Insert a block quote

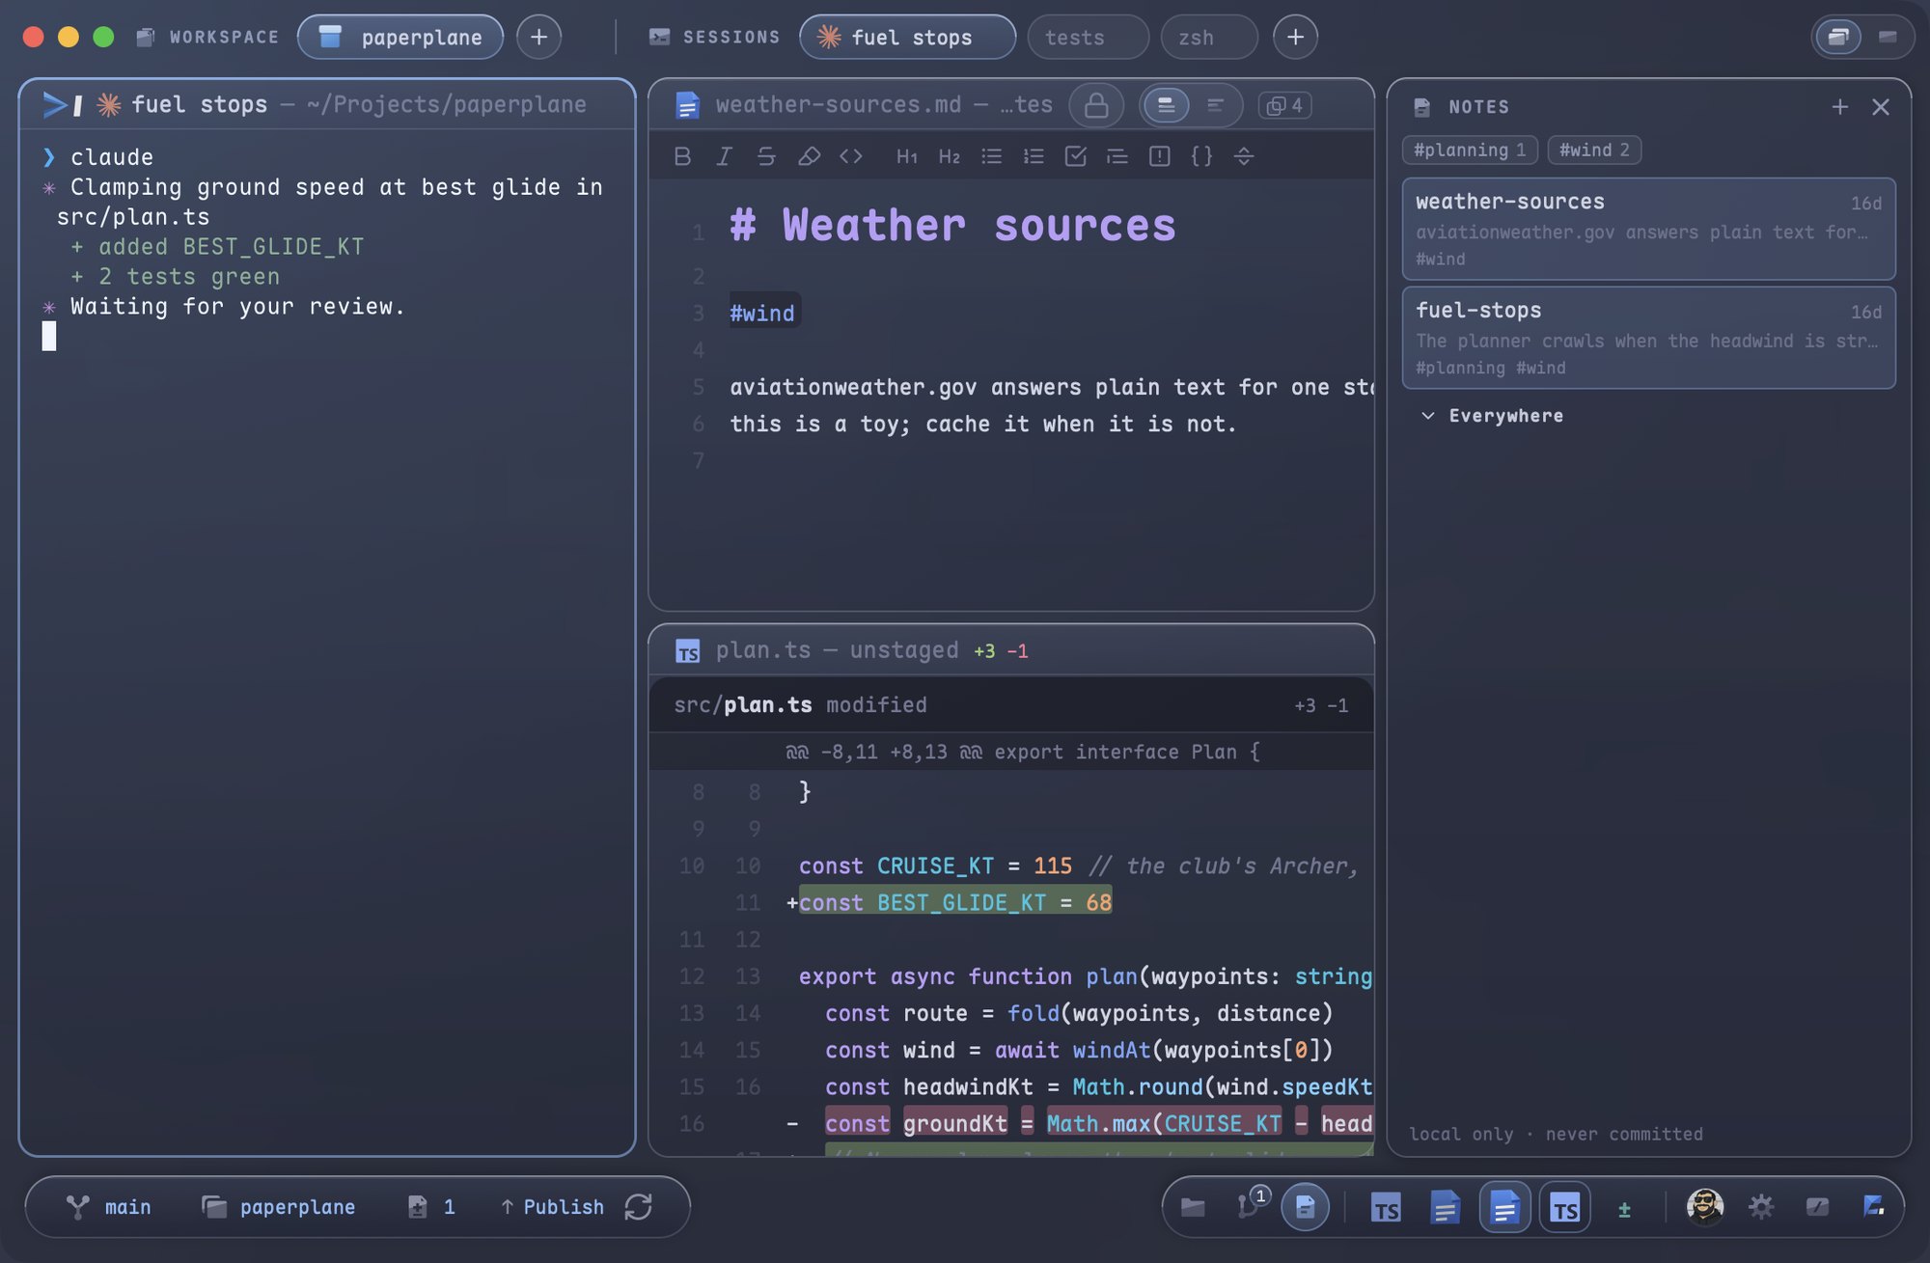pyautogui.click(x=1117, y=156)
